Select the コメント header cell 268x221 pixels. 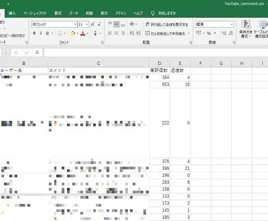98,70
